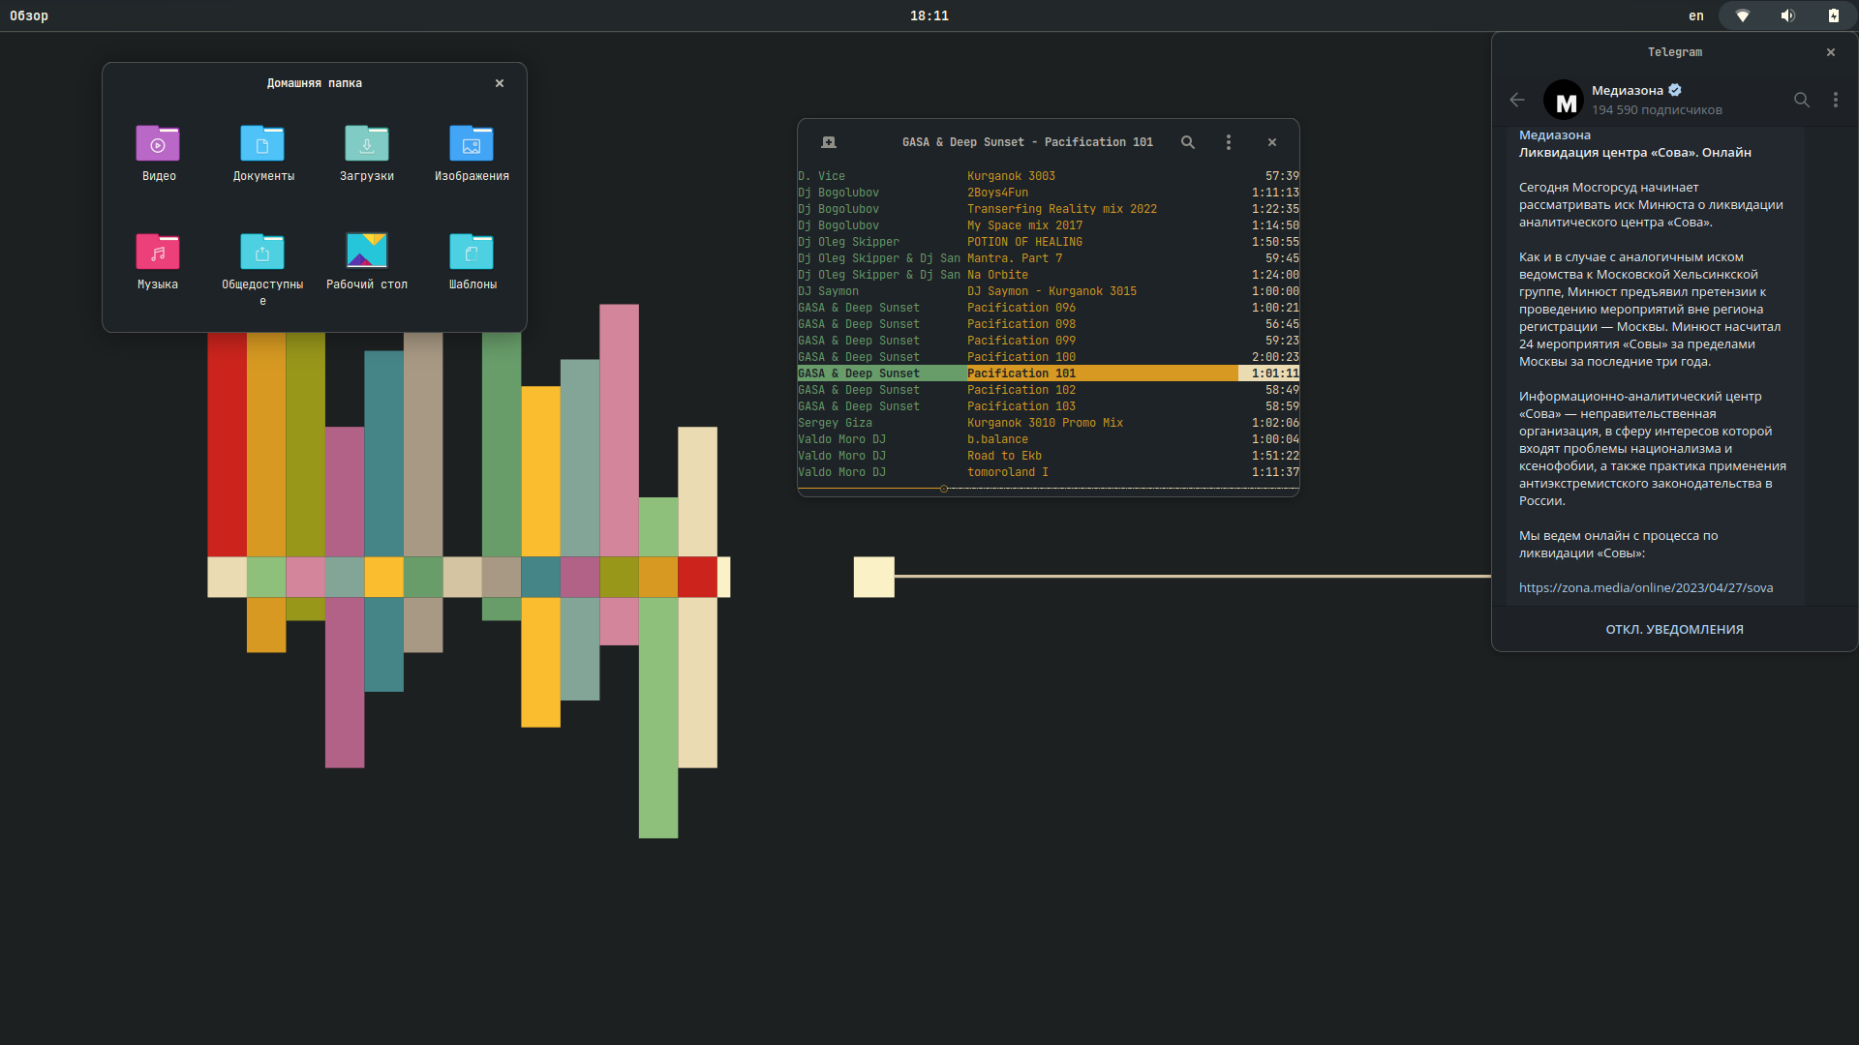Open the Медиазона channel avatar
Image resolution: width=1859 pixels, height=1045 pixels.
(x=1566, y=100)
